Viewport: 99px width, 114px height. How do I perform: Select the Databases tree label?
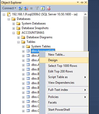[x=23, y=19]
